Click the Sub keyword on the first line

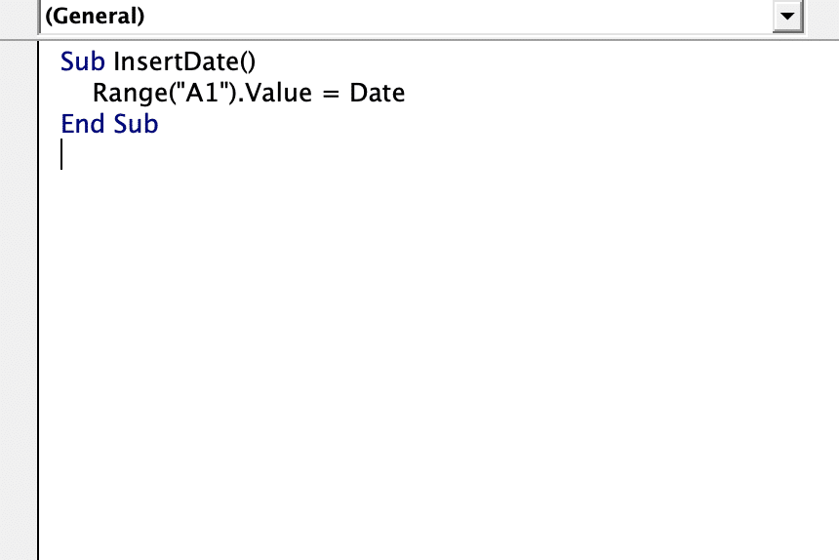click(82, 61)
